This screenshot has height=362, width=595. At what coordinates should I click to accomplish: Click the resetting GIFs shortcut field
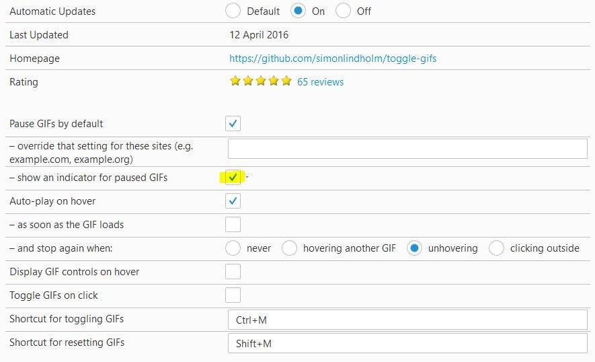(x=407, y=344)
